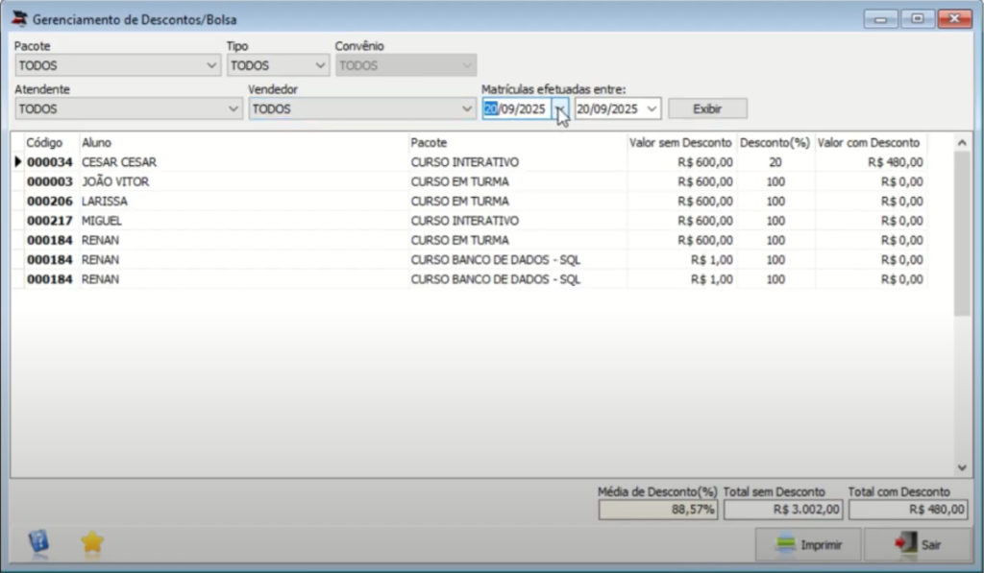Image resolution: width=984 pixels, height=573 pixels.
Task: Click the Aluno column header
Action: tap(96, 143)
